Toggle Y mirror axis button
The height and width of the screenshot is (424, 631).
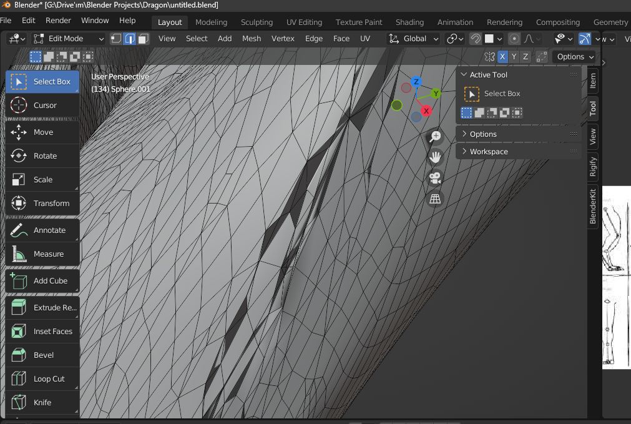click(514, 57)
